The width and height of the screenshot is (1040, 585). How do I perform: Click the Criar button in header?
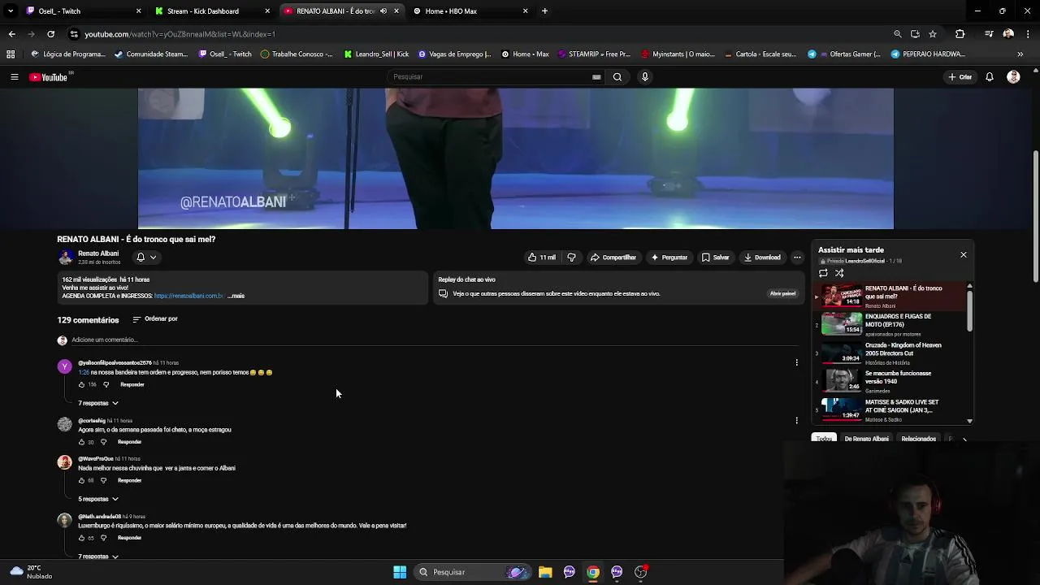pyautogui.click(x=960, y=77)
